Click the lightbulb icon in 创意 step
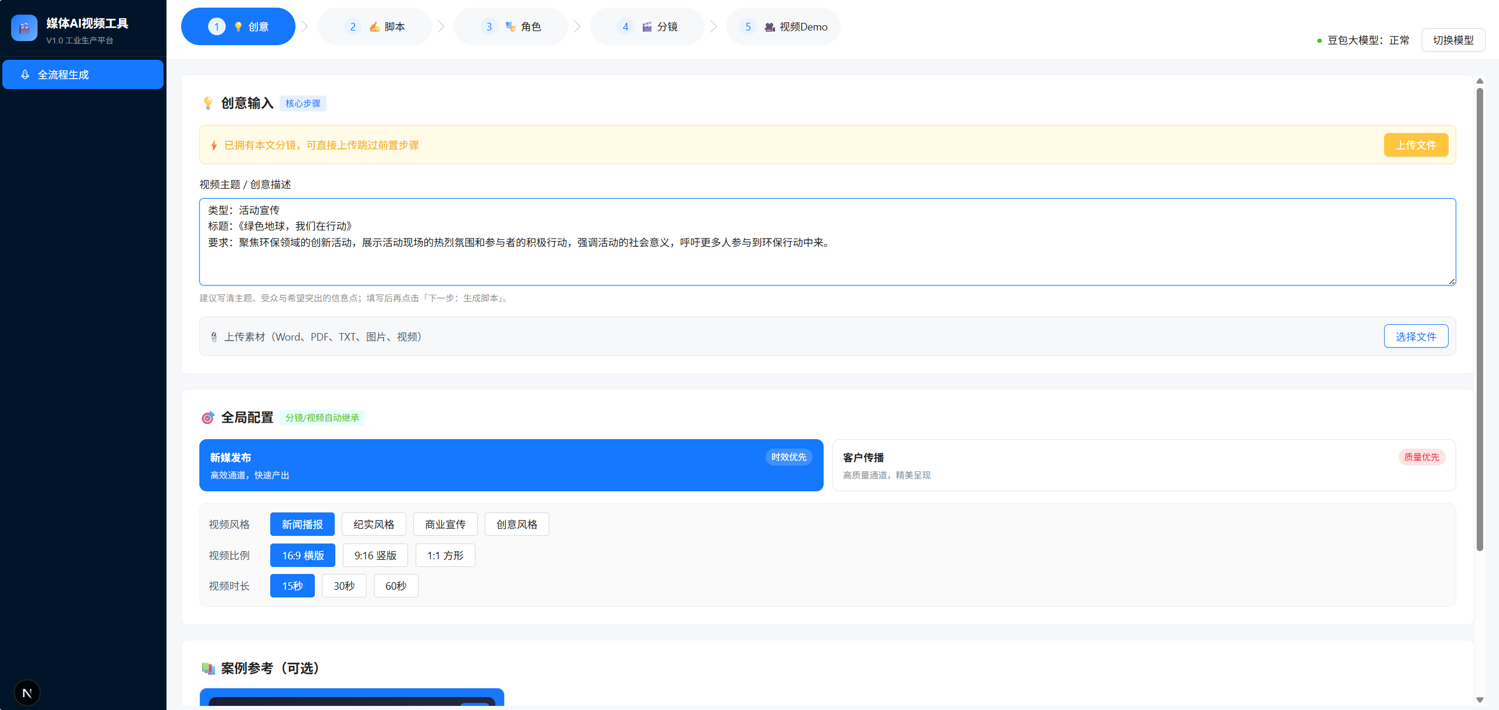The width and height of the screenshot is (1499, 710). point(238,27)
